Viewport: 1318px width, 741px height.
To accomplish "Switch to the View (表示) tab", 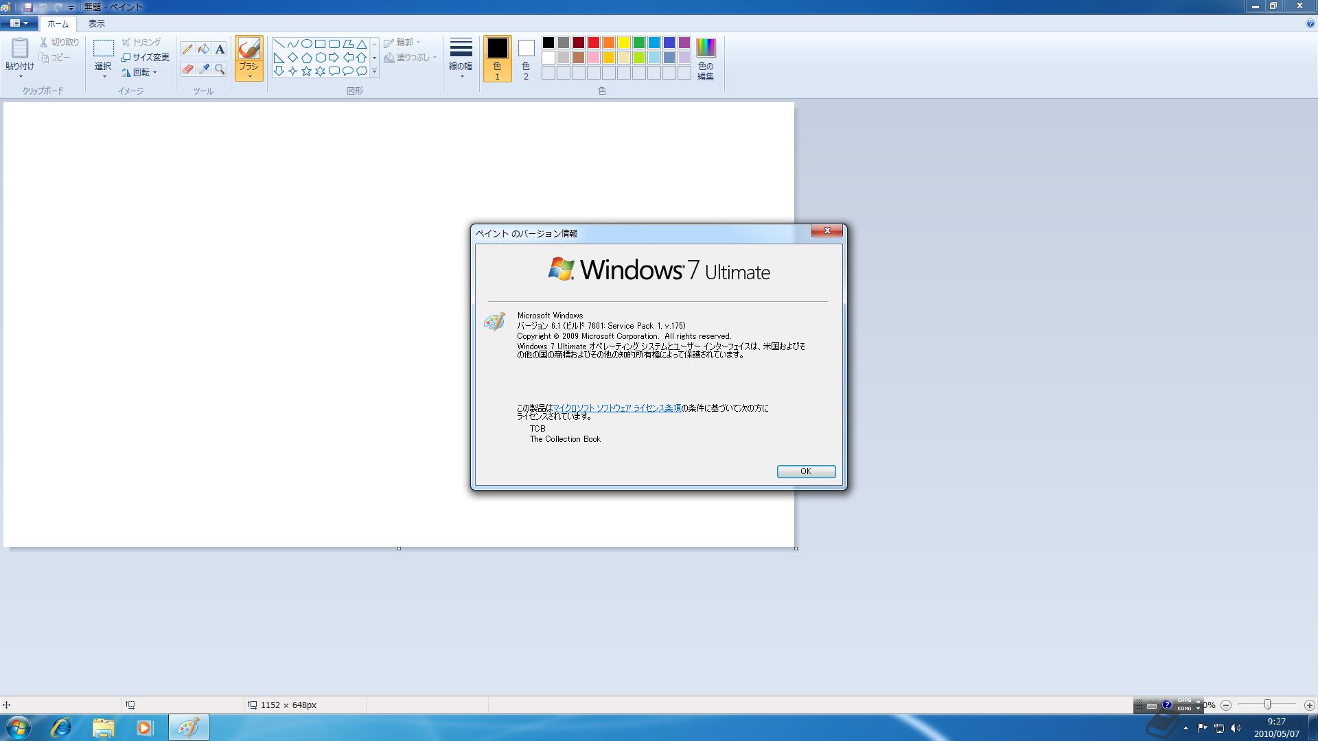I will click(x=97, y=23).
